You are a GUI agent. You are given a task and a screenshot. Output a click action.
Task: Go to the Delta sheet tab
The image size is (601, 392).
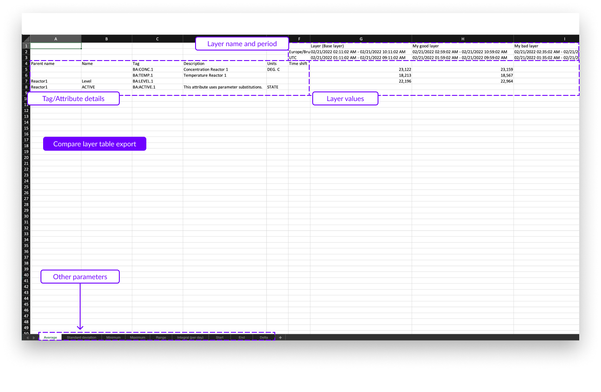(x=264, y=338)
